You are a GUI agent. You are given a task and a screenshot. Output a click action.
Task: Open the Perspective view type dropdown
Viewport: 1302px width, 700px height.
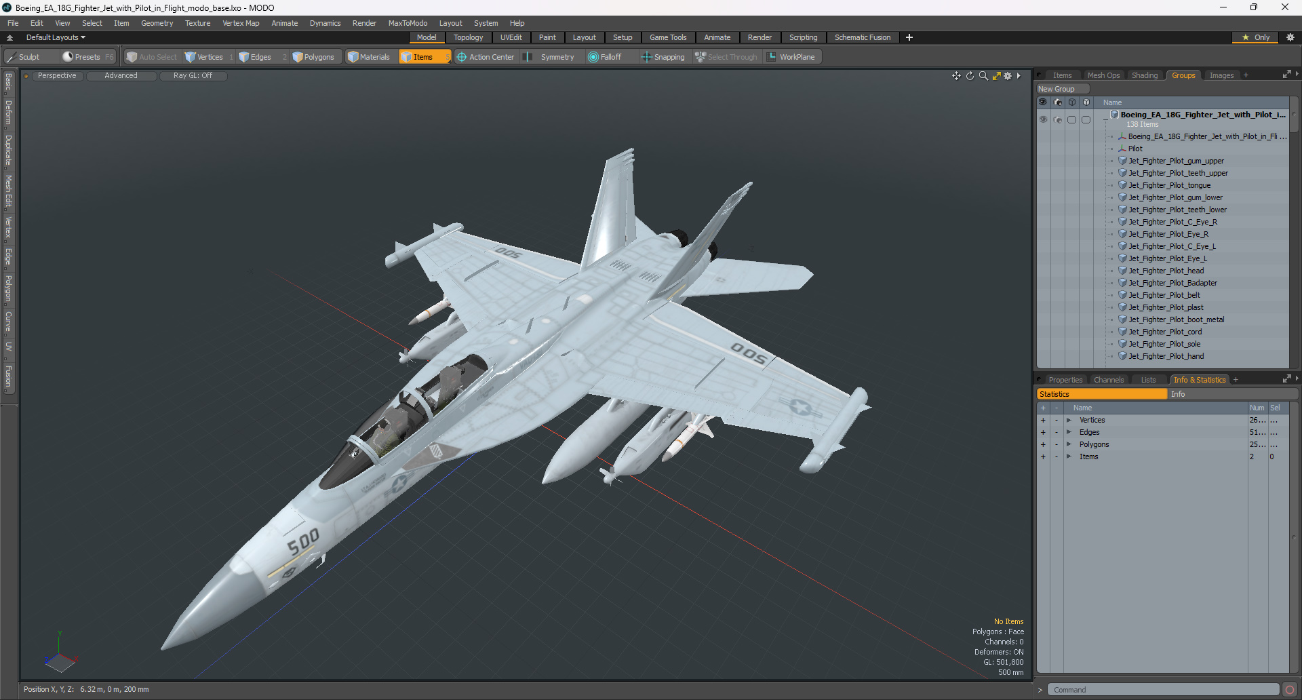pos(57,76)
